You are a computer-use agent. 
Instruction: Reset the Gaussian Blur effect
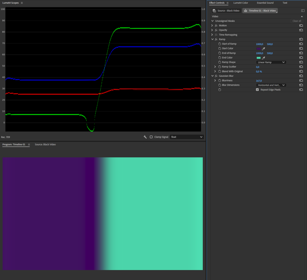click(301, 76)
